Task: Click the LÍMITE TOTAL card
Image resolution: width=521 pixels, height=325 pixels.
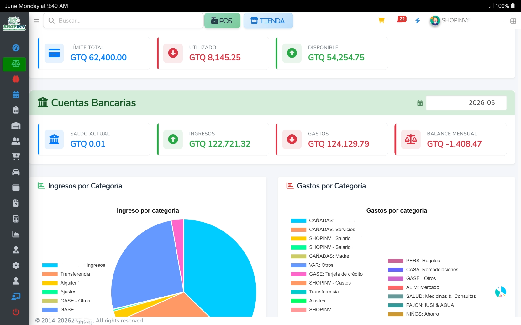Action: (x=94, y=53)
